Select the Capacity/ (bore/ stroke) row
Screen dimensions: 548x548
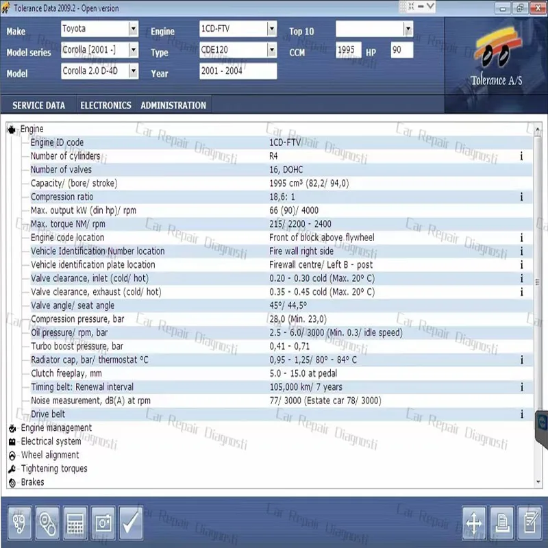282,184
